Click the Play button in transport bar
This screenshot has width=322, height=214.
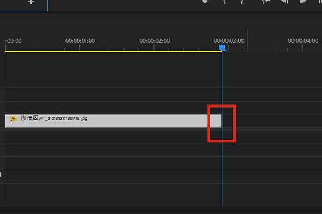(303, 2)
